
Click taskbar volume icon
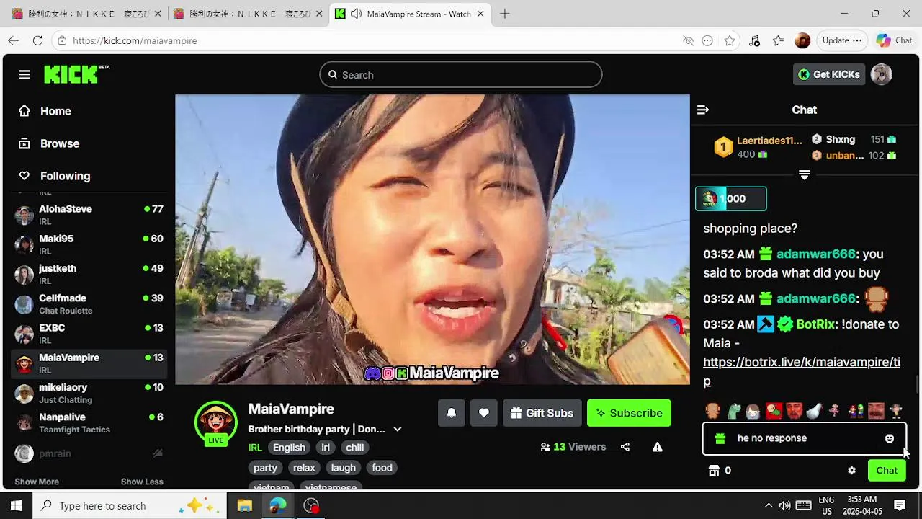pyautogui.click(x=785, y=505)
